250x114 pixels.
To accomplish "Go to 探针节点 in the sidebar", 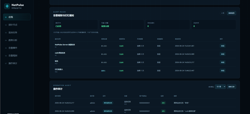I will (17, 25).
